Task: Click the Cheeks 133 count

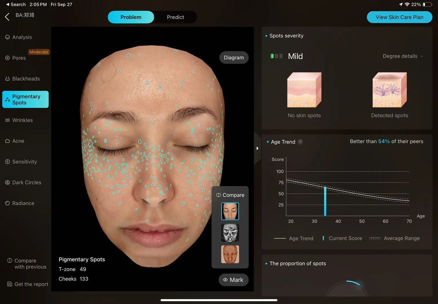Action: (x=74, y=279)
